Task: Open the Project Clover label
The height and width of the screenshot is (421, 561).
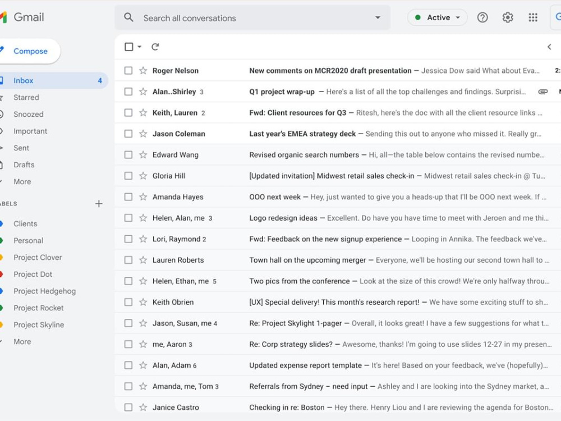Action: click(x=38, y=258)
